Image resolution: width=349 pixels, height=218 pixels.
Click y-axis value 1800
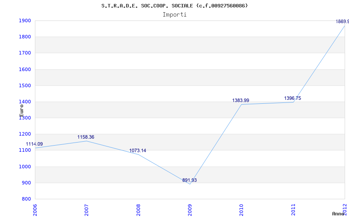24,37
